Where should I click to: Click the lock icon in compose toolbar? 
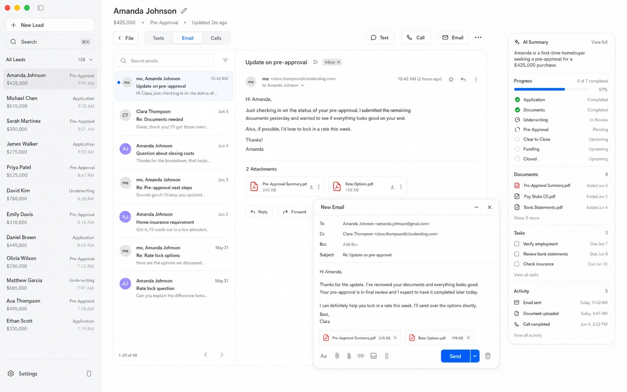click(x=387, y=356)
